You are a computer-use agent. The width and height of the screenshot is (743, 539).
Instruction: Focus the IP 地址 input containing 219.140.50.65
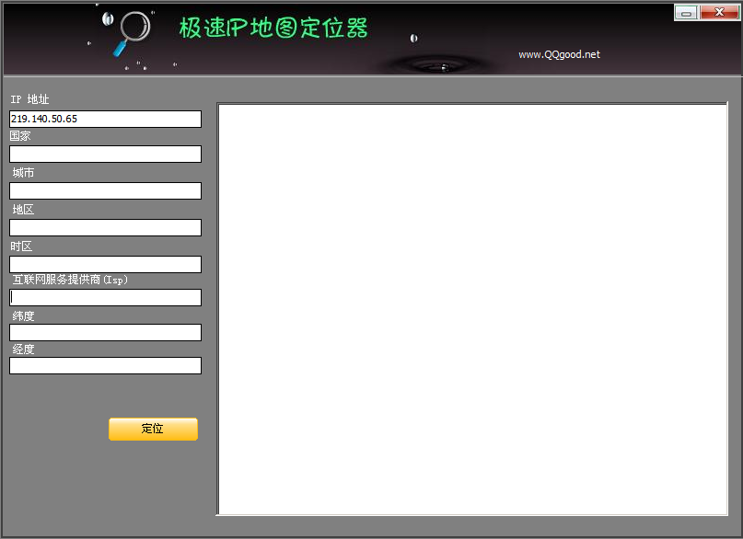click(x=105, y=119)
